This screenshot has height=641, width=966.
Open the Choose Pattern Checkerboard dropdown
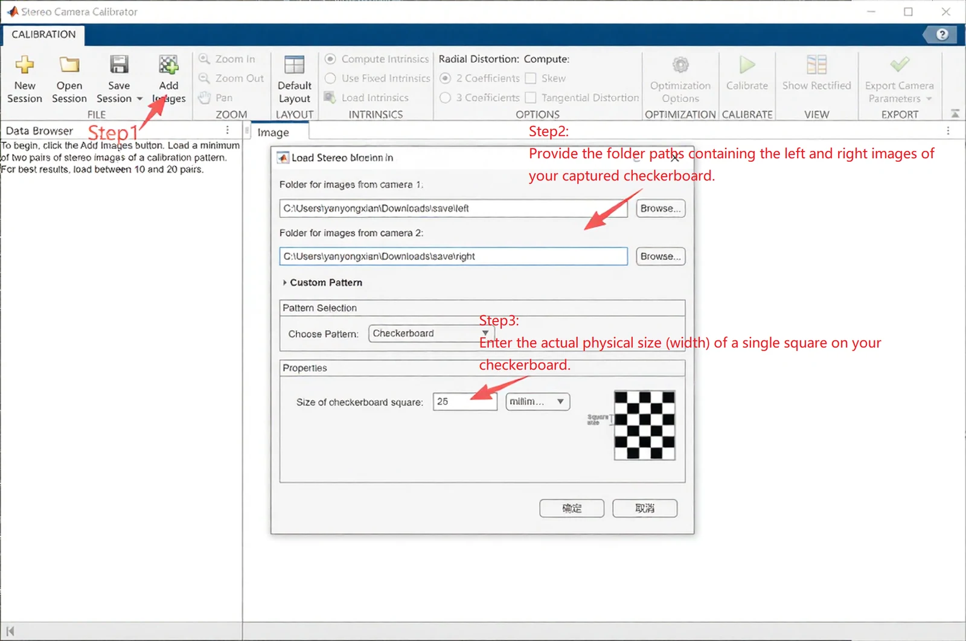pos(432,334)
